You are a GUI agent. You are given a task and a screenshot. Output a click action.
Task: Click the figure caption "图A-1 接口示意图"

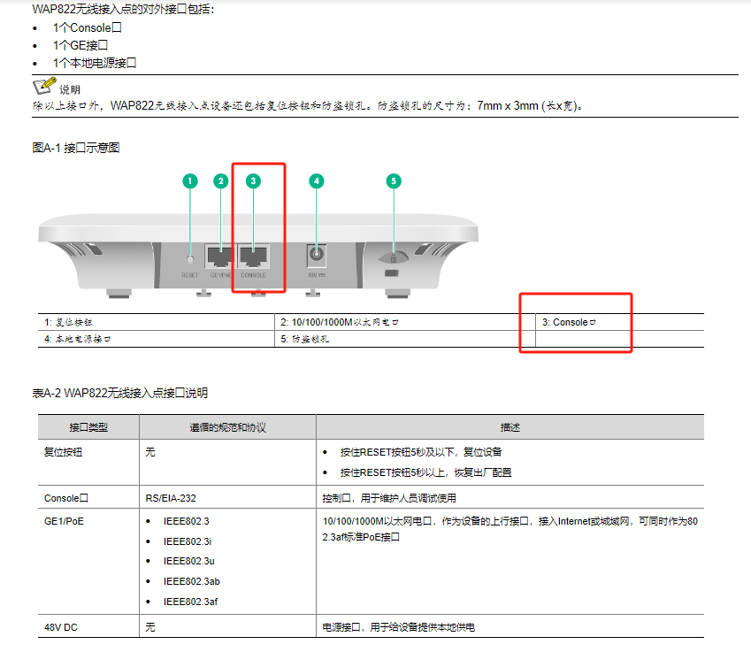76,148
